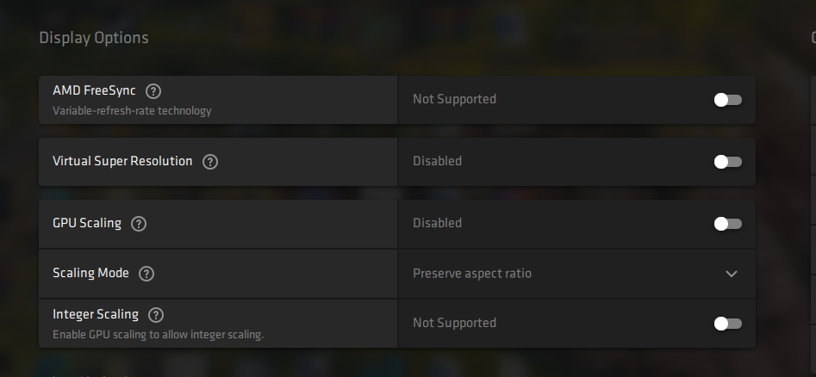Screen dimensions: 816x377
Task: Enable the Virtual Super Resolution switch
Action: click(x=727, y=162)
